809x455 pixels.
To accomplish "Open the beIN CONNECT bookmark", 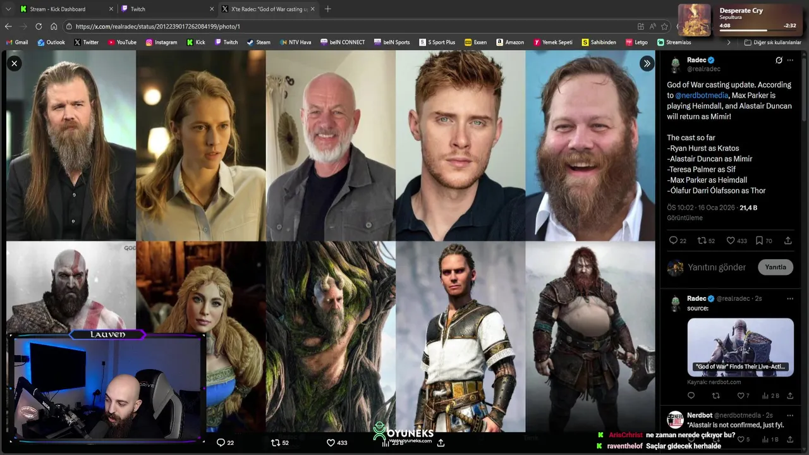I will pyautogui.click(x=342, y=42).
